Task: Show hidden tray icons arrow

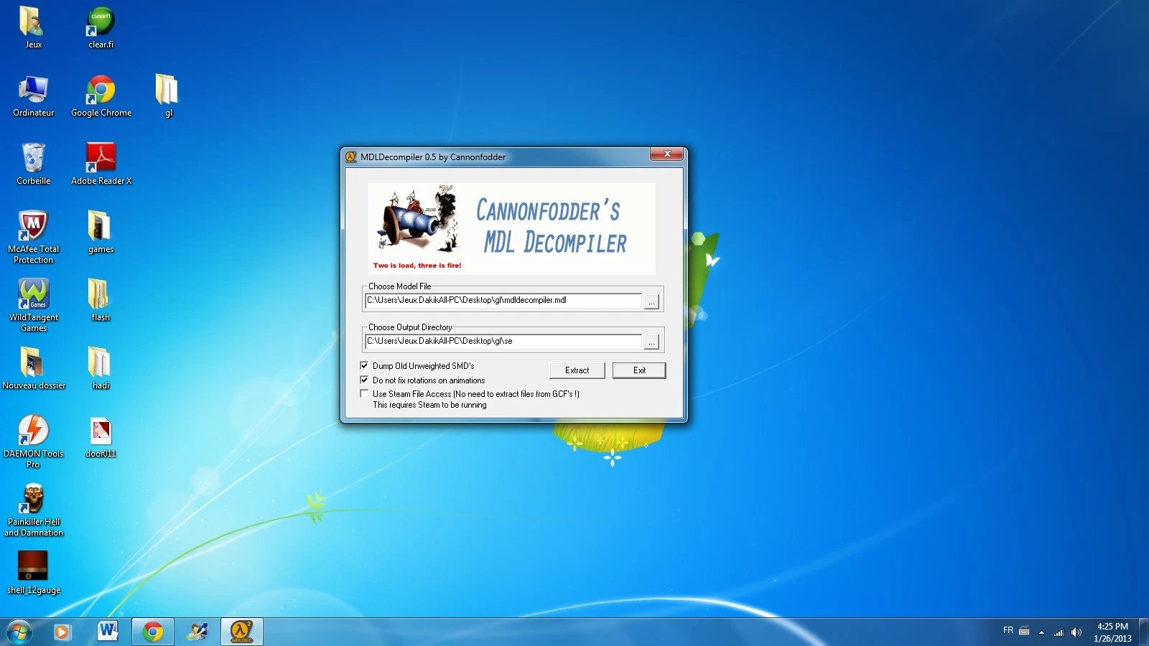Action: point(1041,632)
